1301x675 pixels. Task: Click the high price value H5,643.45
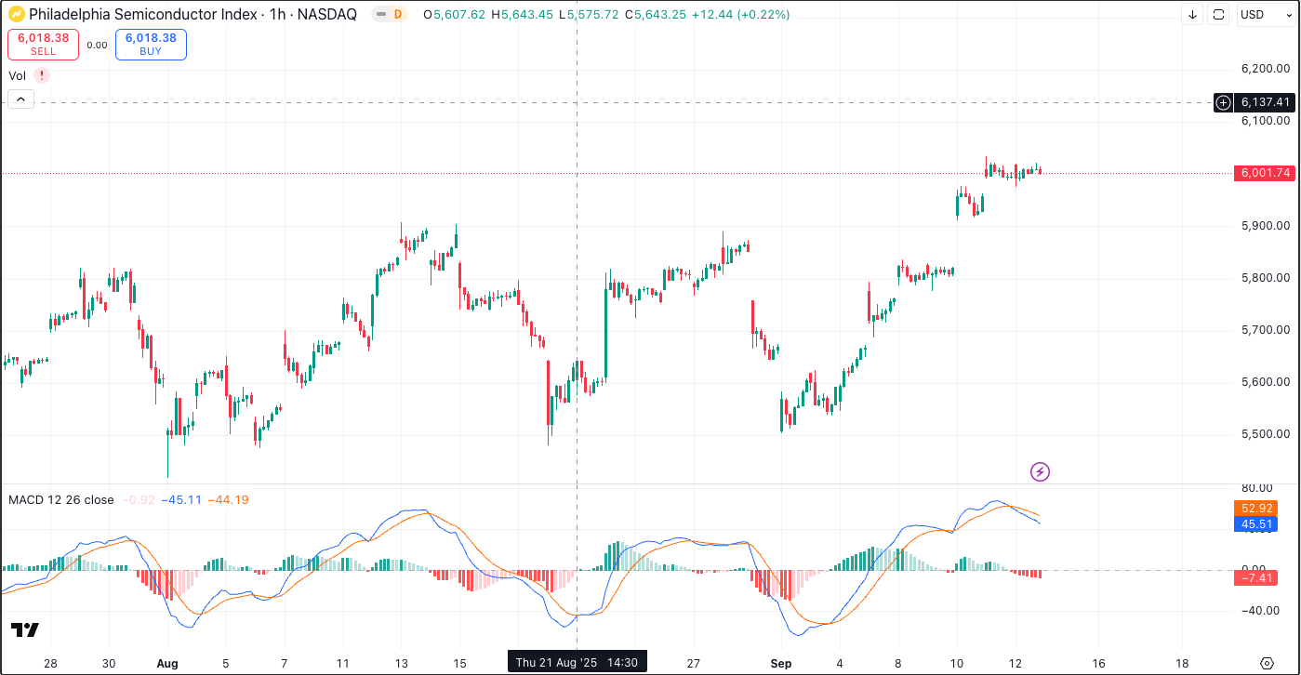point(522,15)
